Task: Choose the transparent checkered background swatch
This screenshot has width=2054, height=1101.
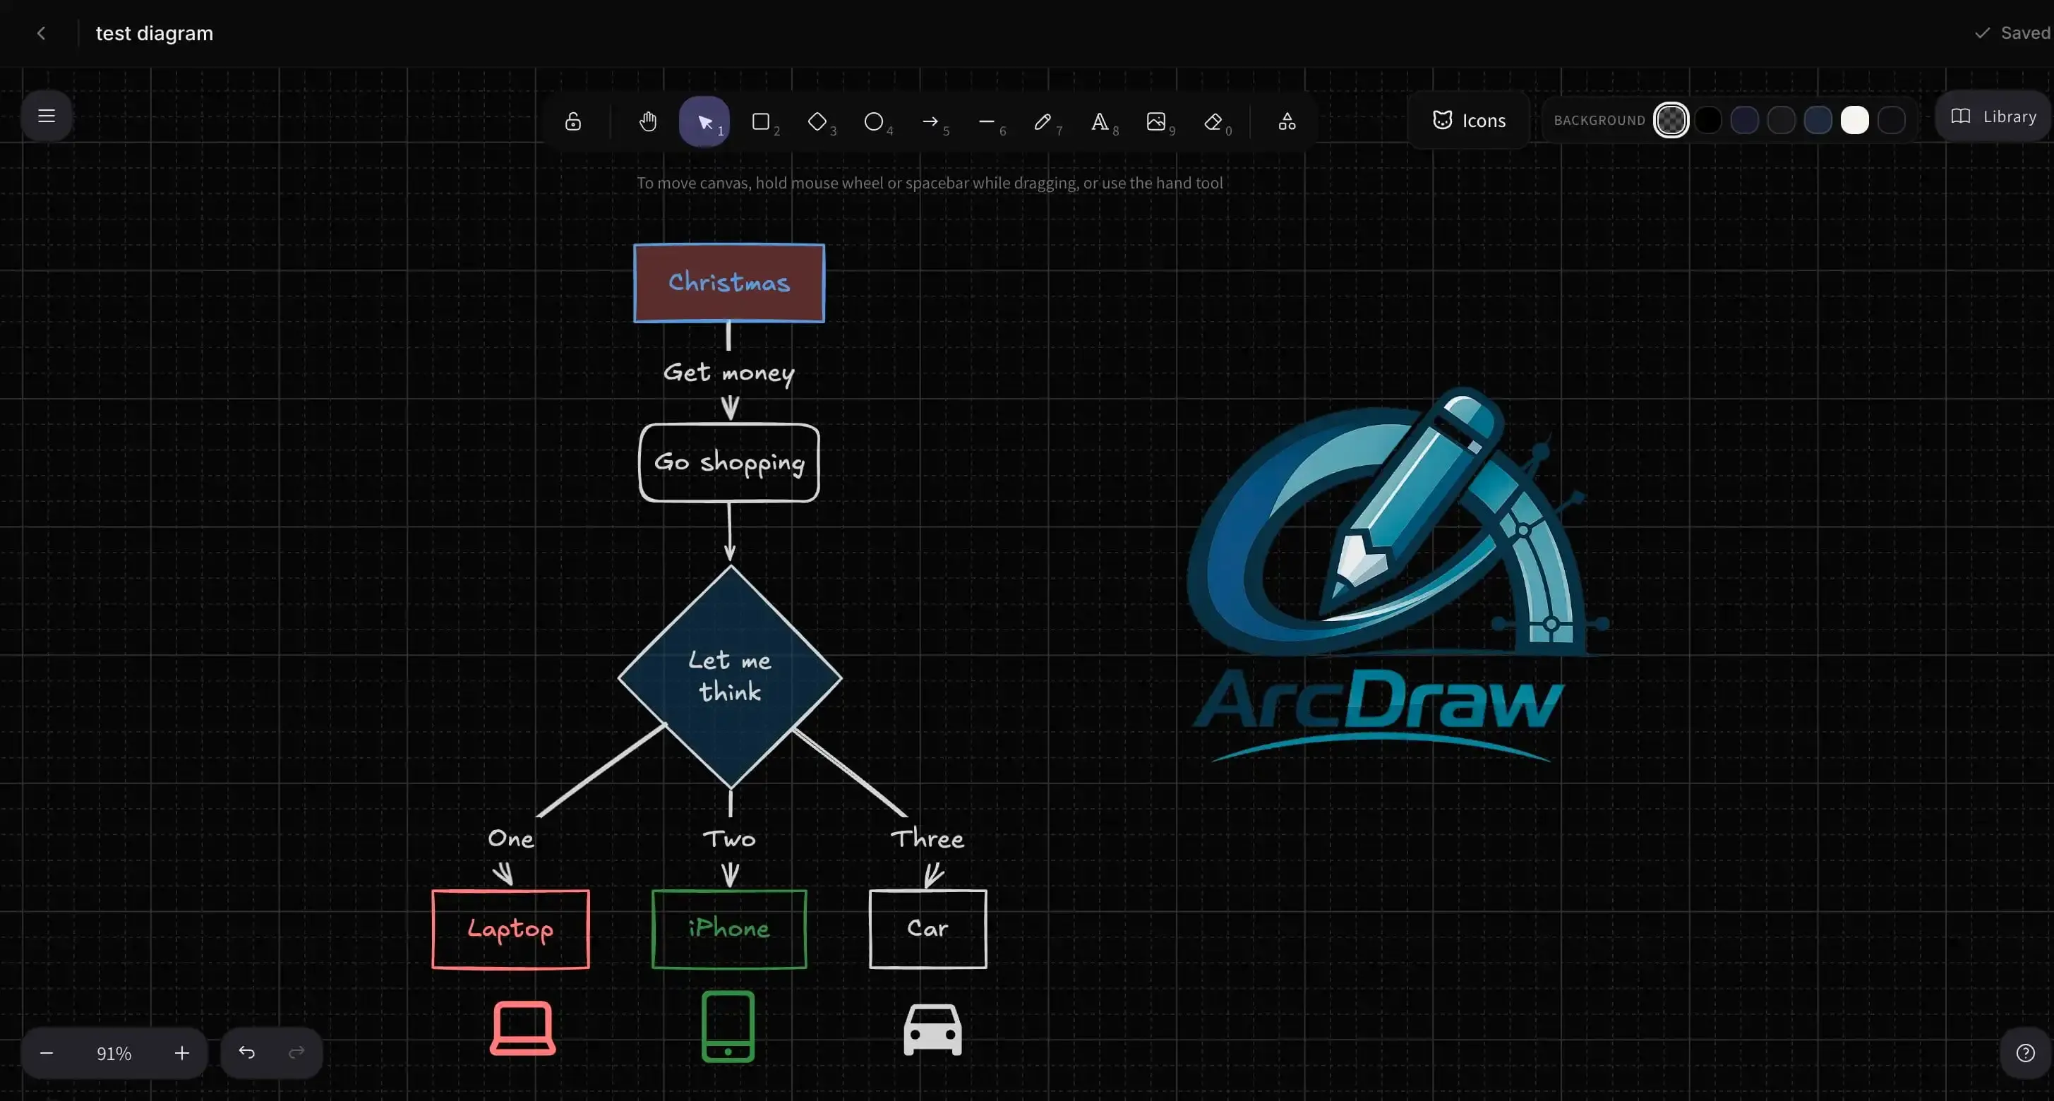Action: (1671, 121)
